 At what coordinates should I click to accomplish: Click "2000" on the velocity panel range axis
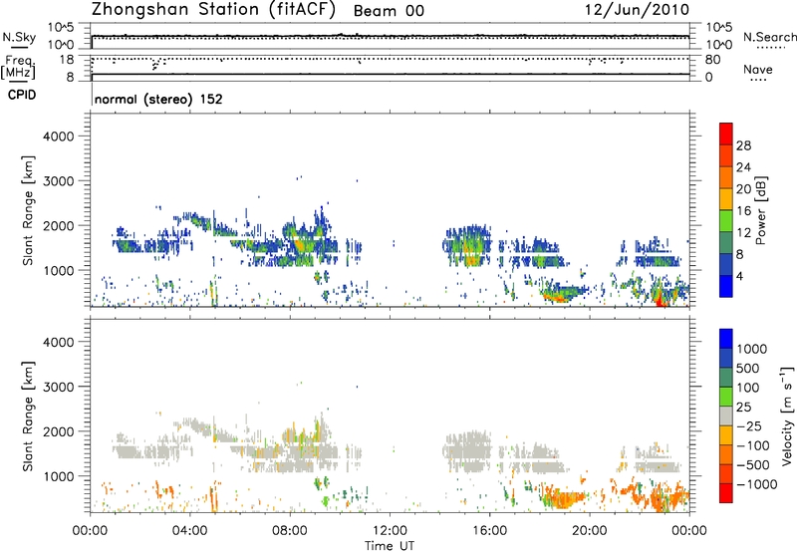pyautogui.click(x=59, y=431)
